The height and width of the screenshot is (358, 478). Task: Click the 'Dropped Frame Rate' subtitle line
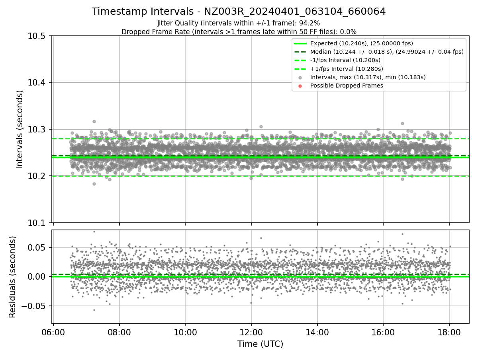pos(239,32)
